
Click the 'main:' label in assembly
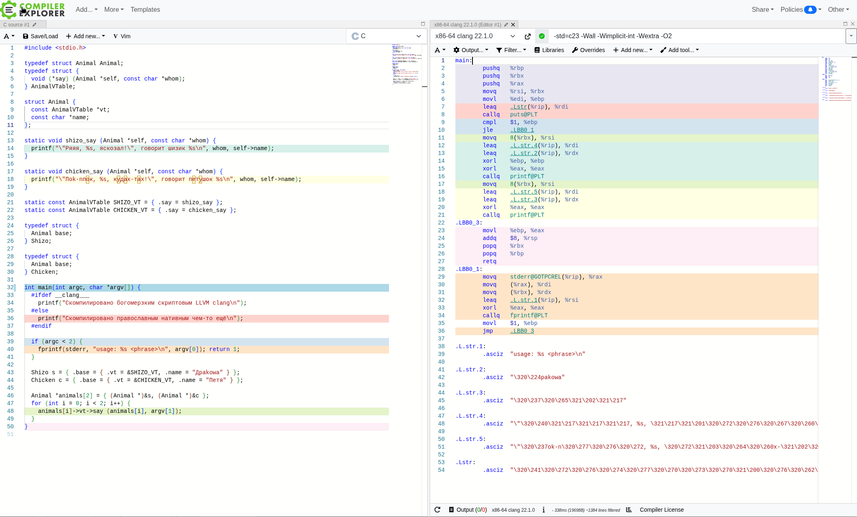(x=464, y=61)
